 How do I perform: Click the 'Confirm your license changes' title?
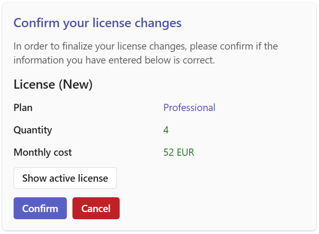[x=98, y=23]
